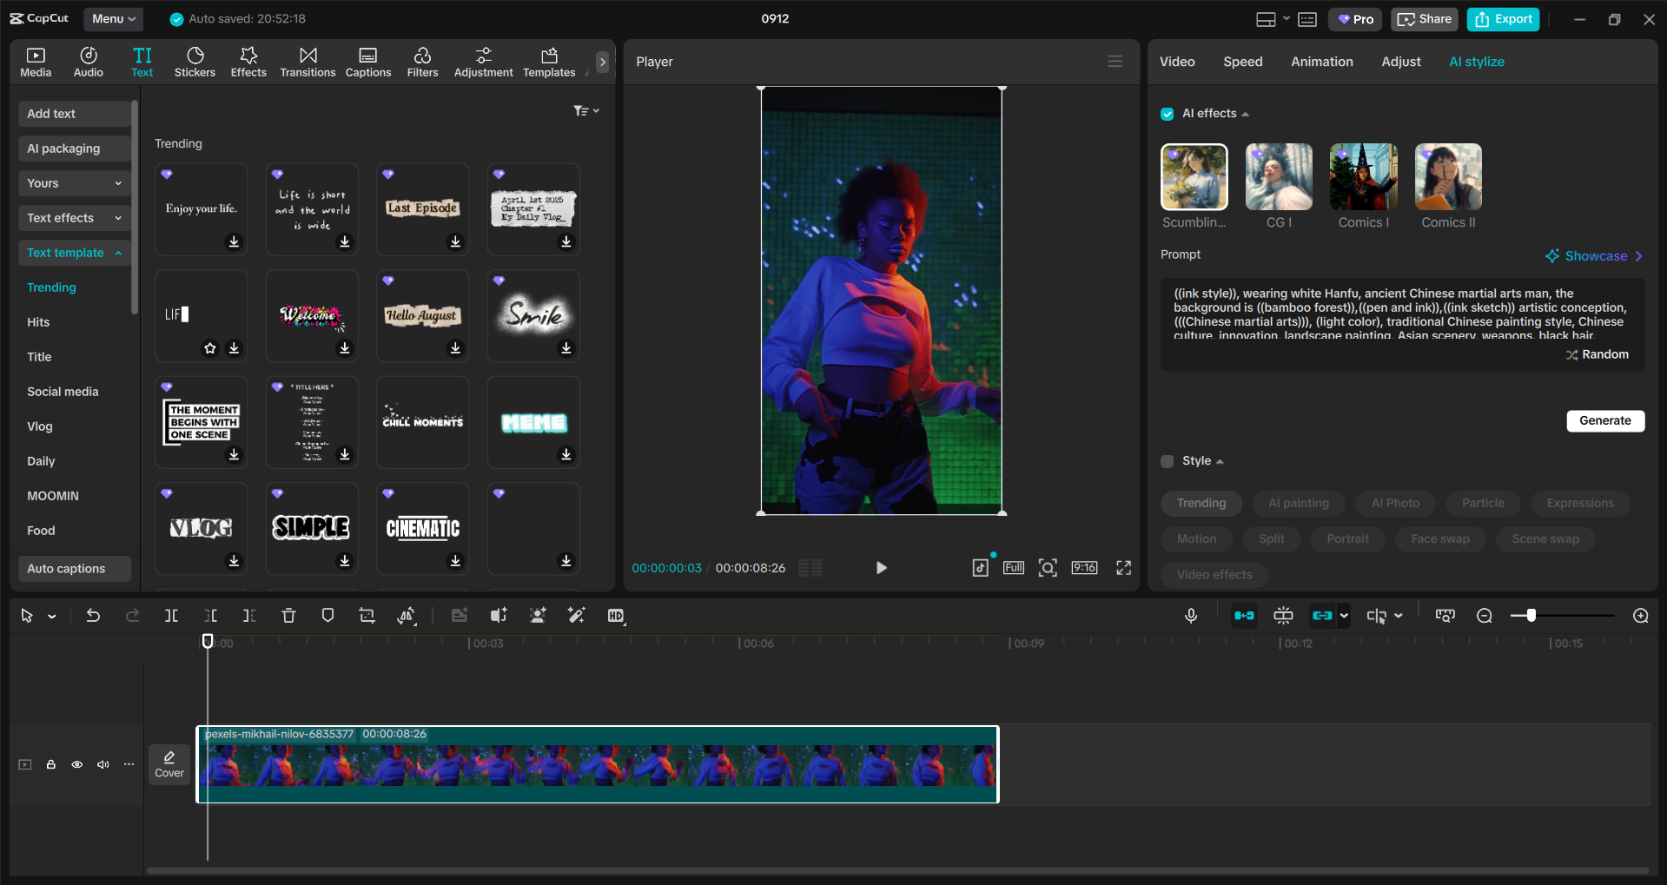Open player fullscreen with expand icon
This screenshot has width=1667, height=885.
1123,568
